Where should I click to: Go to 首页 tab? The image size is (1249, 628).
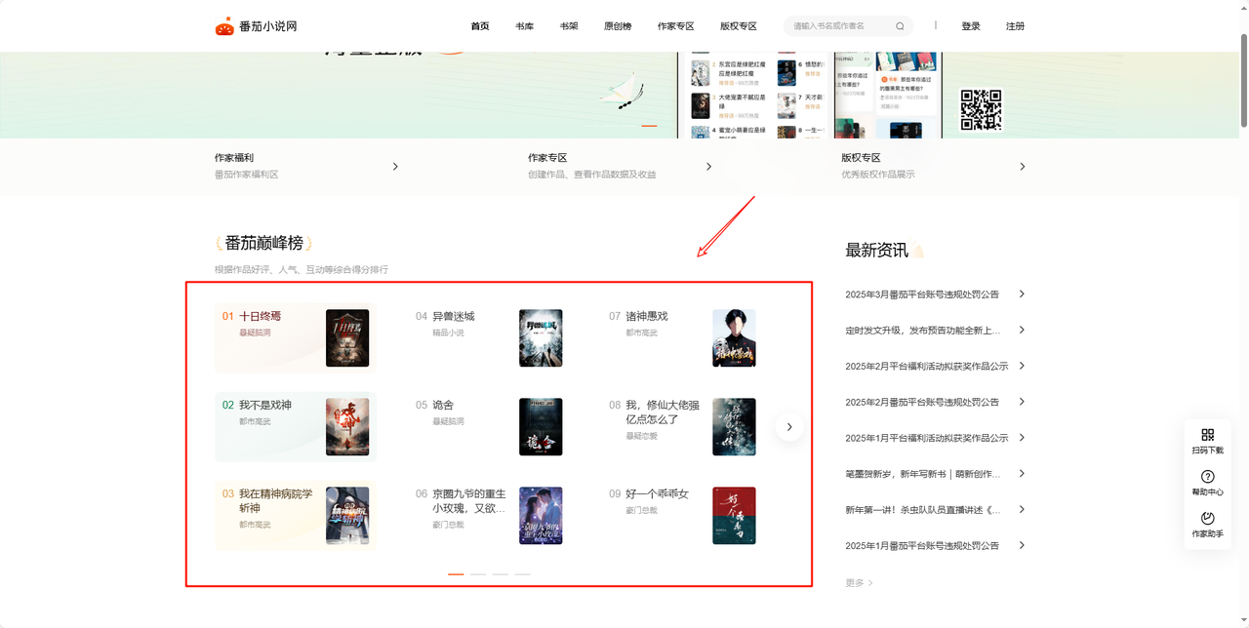point(480,26)
